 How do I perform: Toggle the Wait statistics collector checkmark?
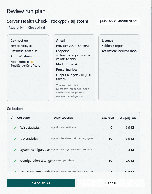tap(15, 128)
